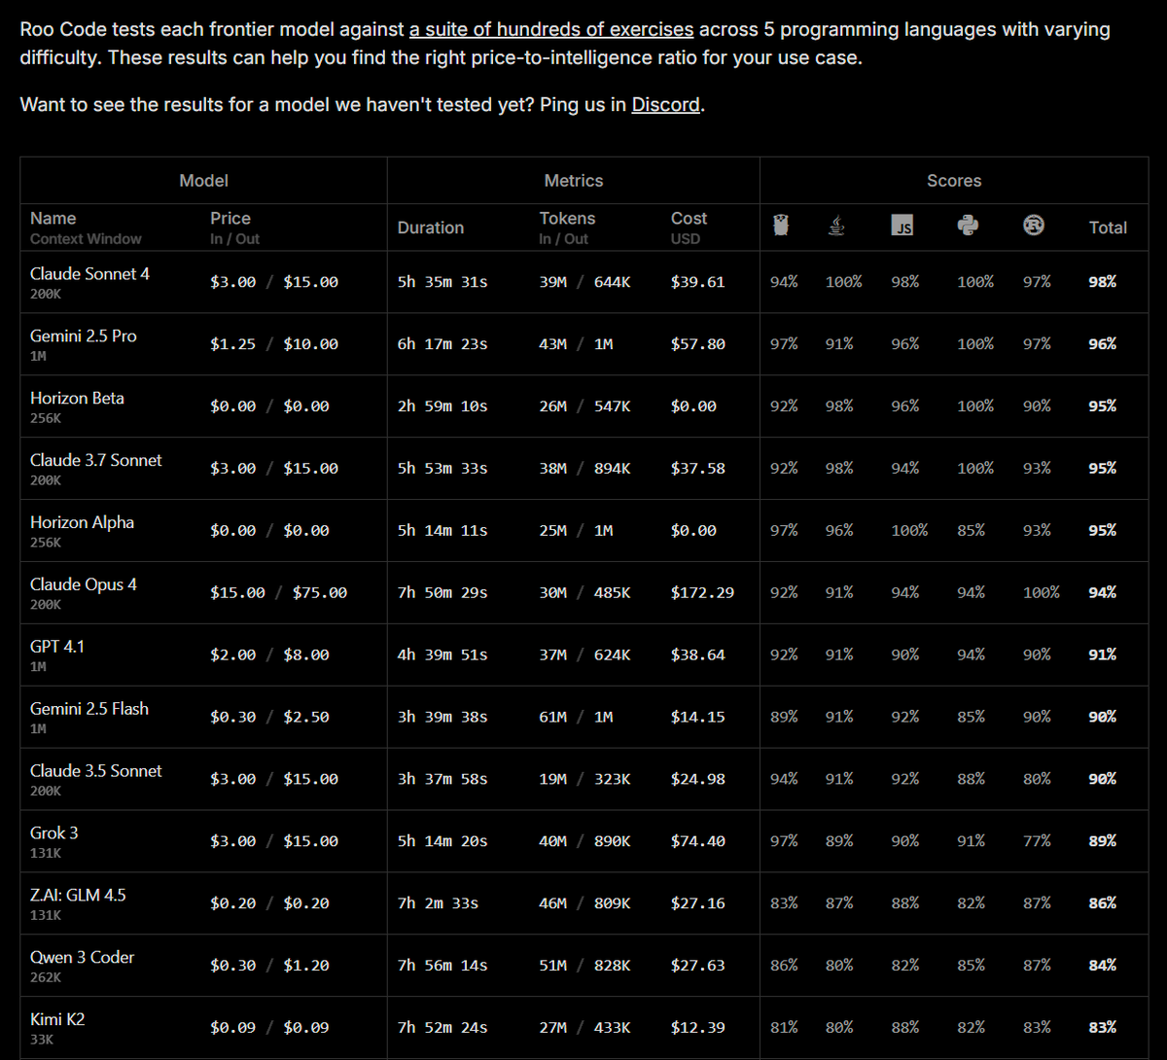This screenshot has width=1167, height=1060.
Task: Select the Z.AI: GLM 4.5 model name
Action: tap(78, 896)
